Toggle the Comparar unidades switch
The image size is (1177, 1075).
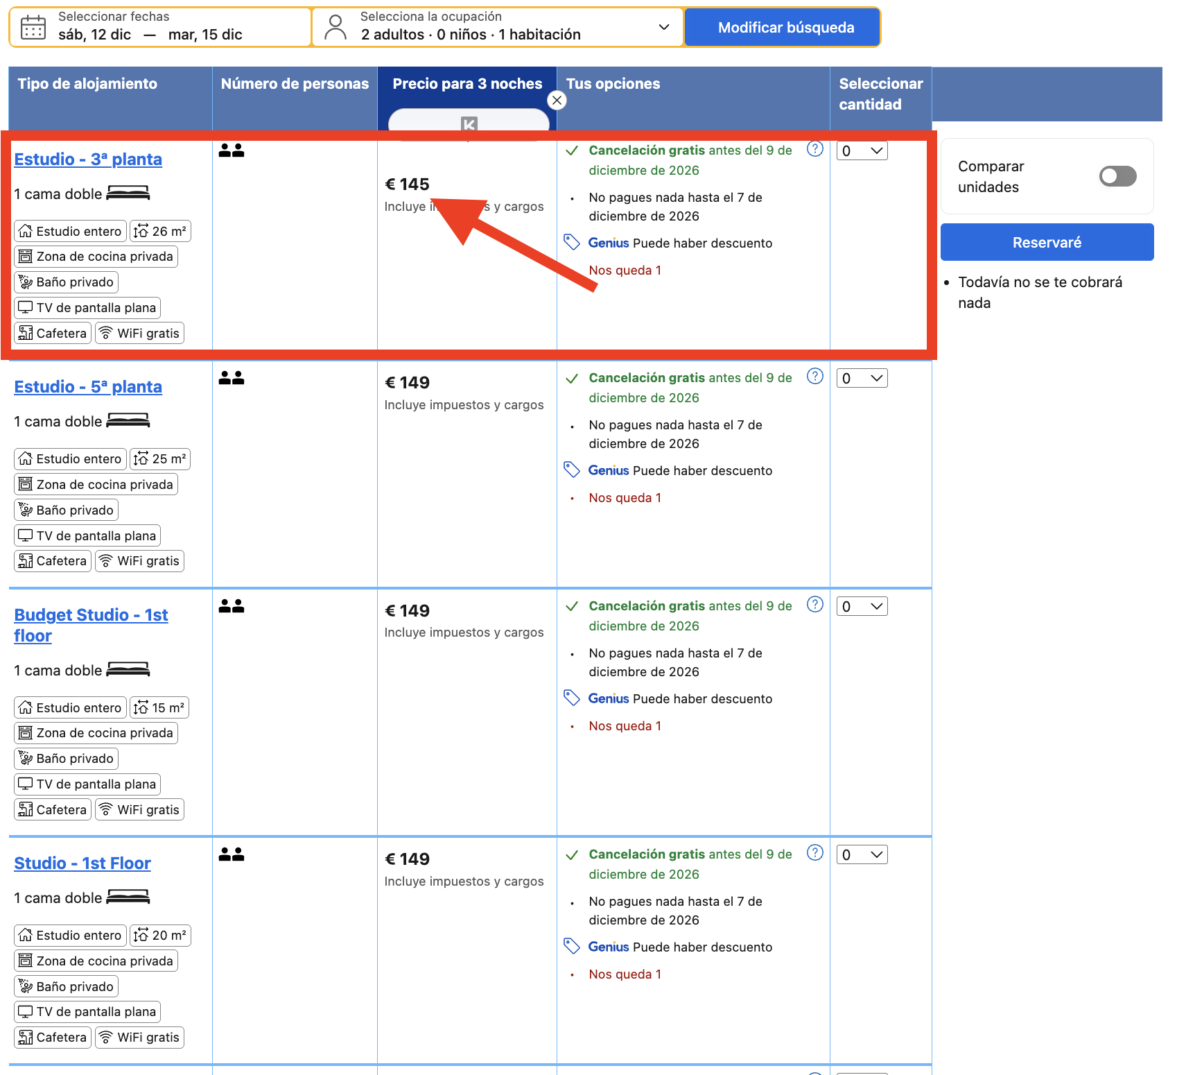tap(1117, 176)
